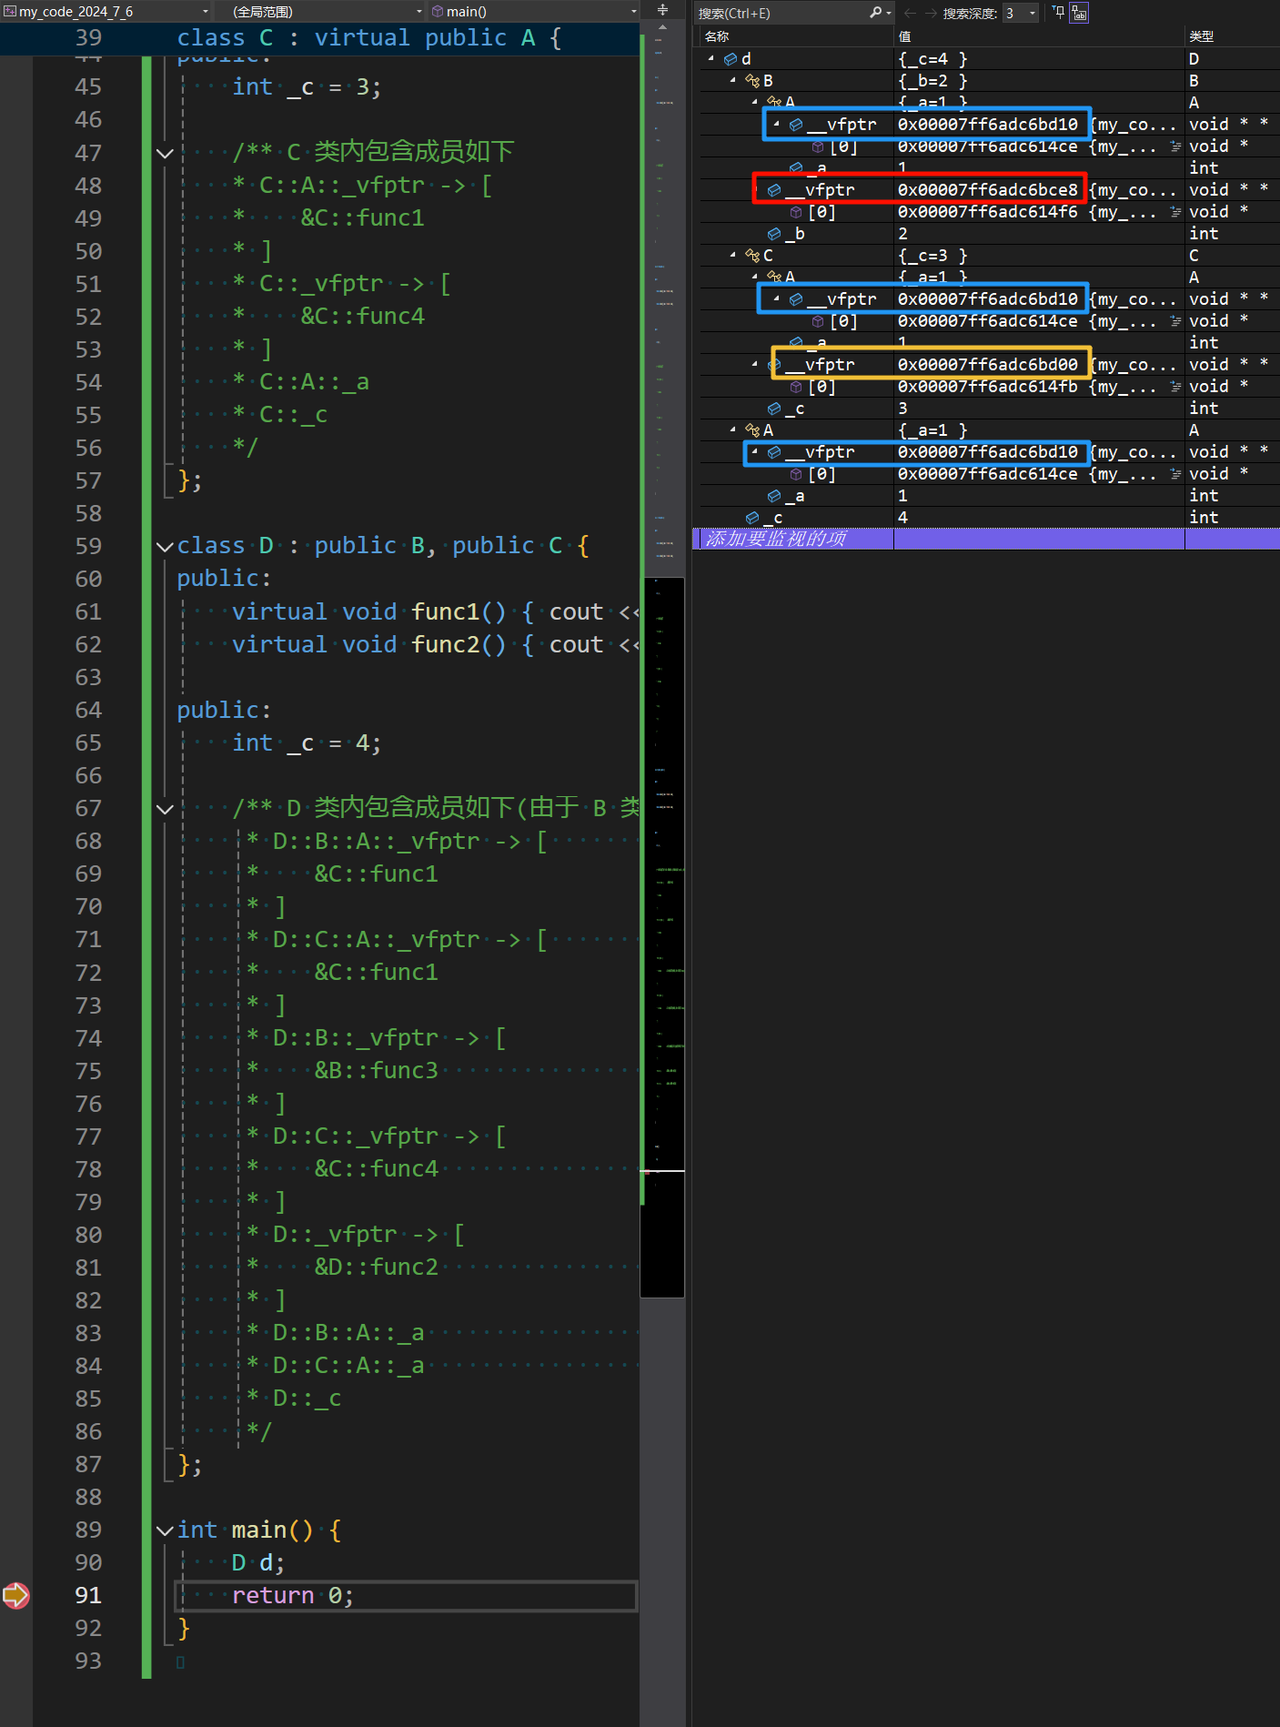This screenshot has width=1280, height=1727.
Task: Click refresh icon beside value 0x00007ff6adc614fb
Action: click(1175, 387)
